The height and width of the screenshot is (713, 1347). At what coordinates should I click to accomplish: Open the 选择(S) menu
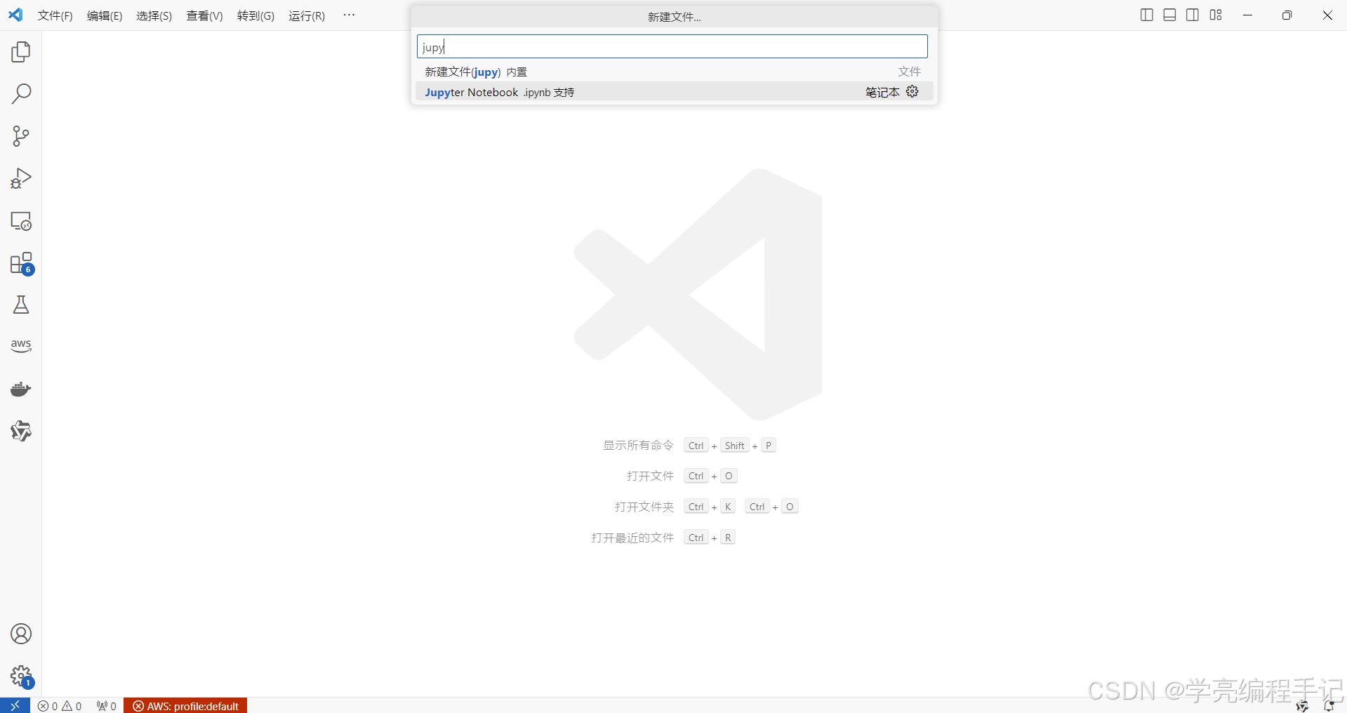(x=154, y=15)
